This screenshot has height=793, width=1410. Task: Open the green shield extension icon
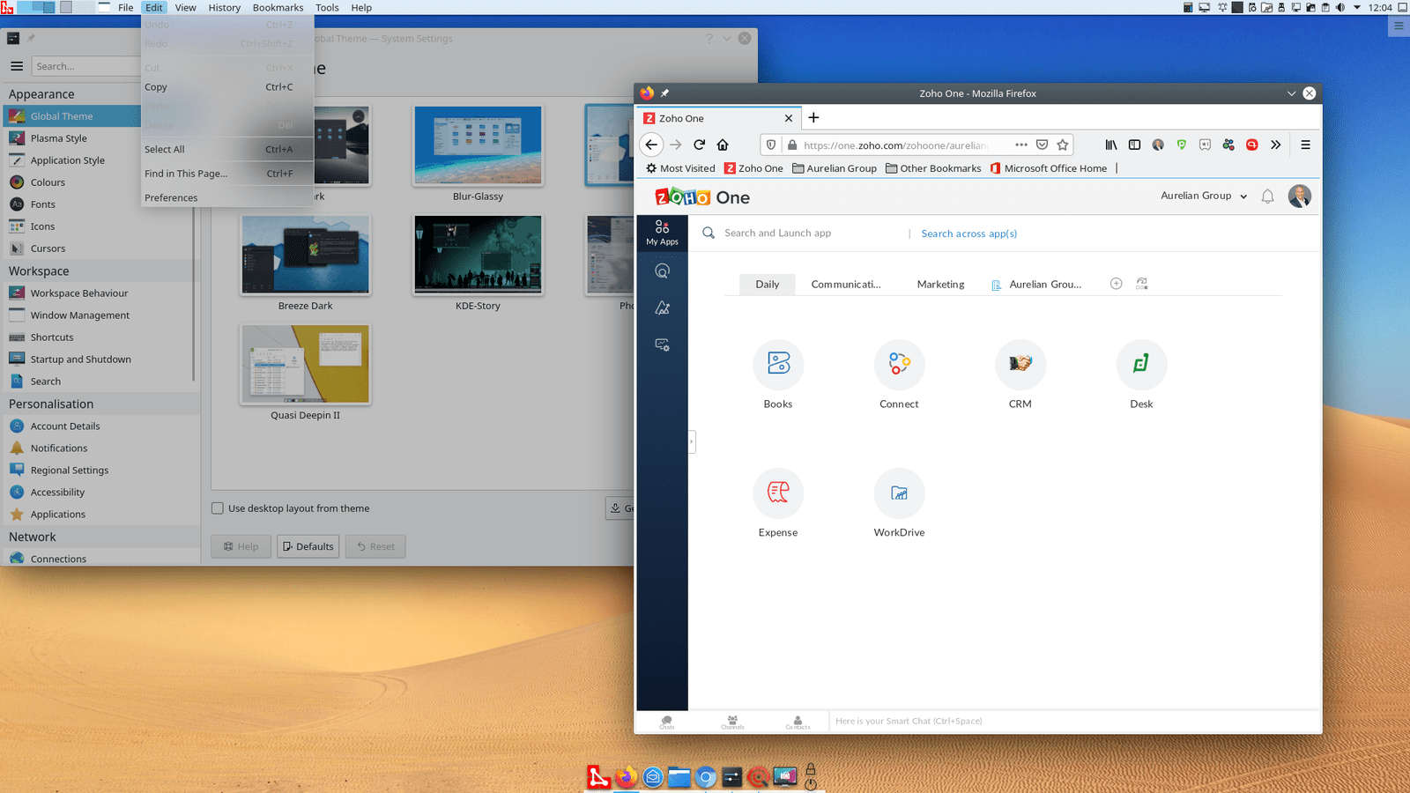point(1181,145)
